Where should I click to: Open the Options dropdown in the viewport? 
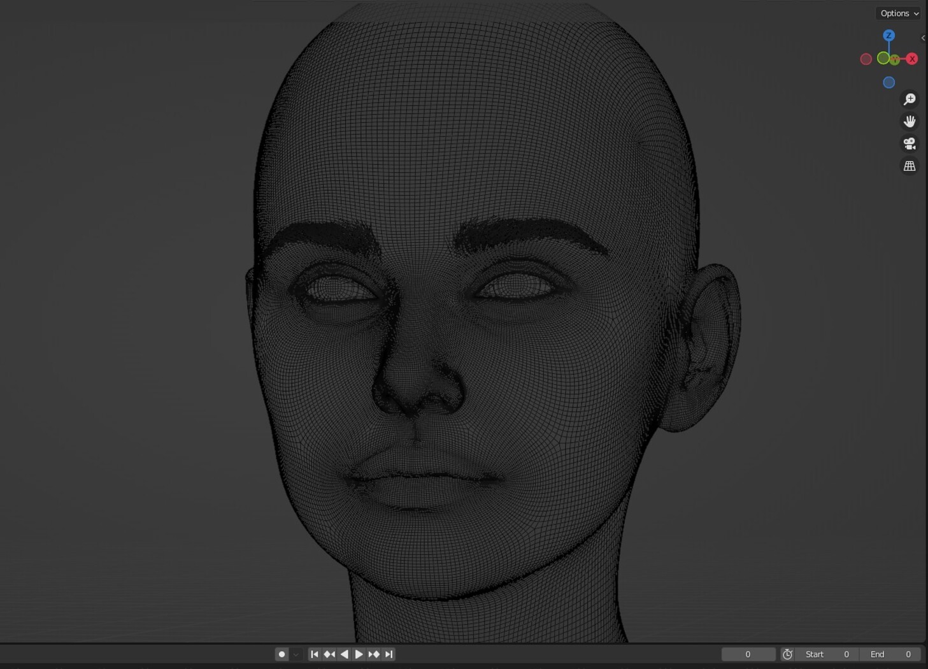click(x=899, y=13)
